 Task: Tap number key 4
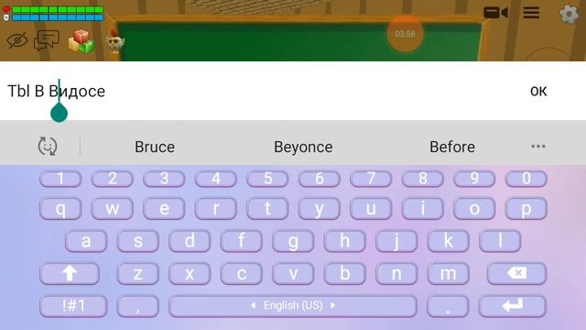click(216, 179)
